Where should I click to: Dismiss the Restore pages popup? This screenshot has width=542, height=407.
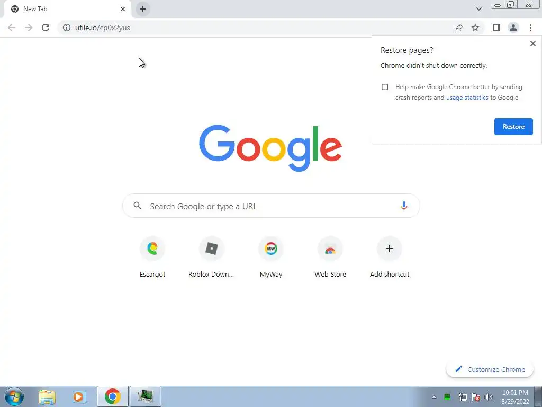tap(532, 43)
